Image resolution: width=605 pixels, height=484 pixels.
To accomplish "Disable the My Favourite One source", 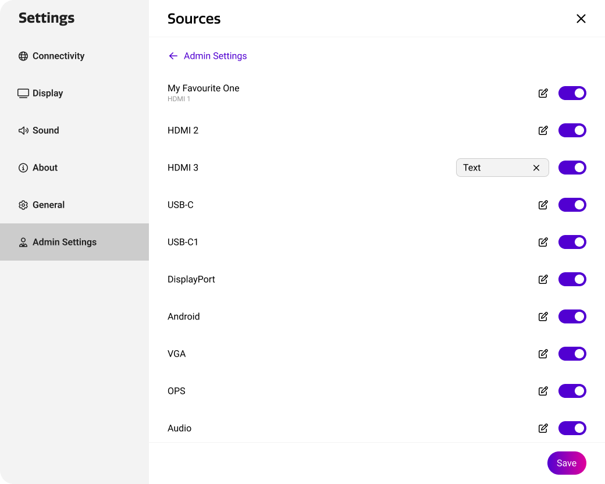I will point(572,93).
